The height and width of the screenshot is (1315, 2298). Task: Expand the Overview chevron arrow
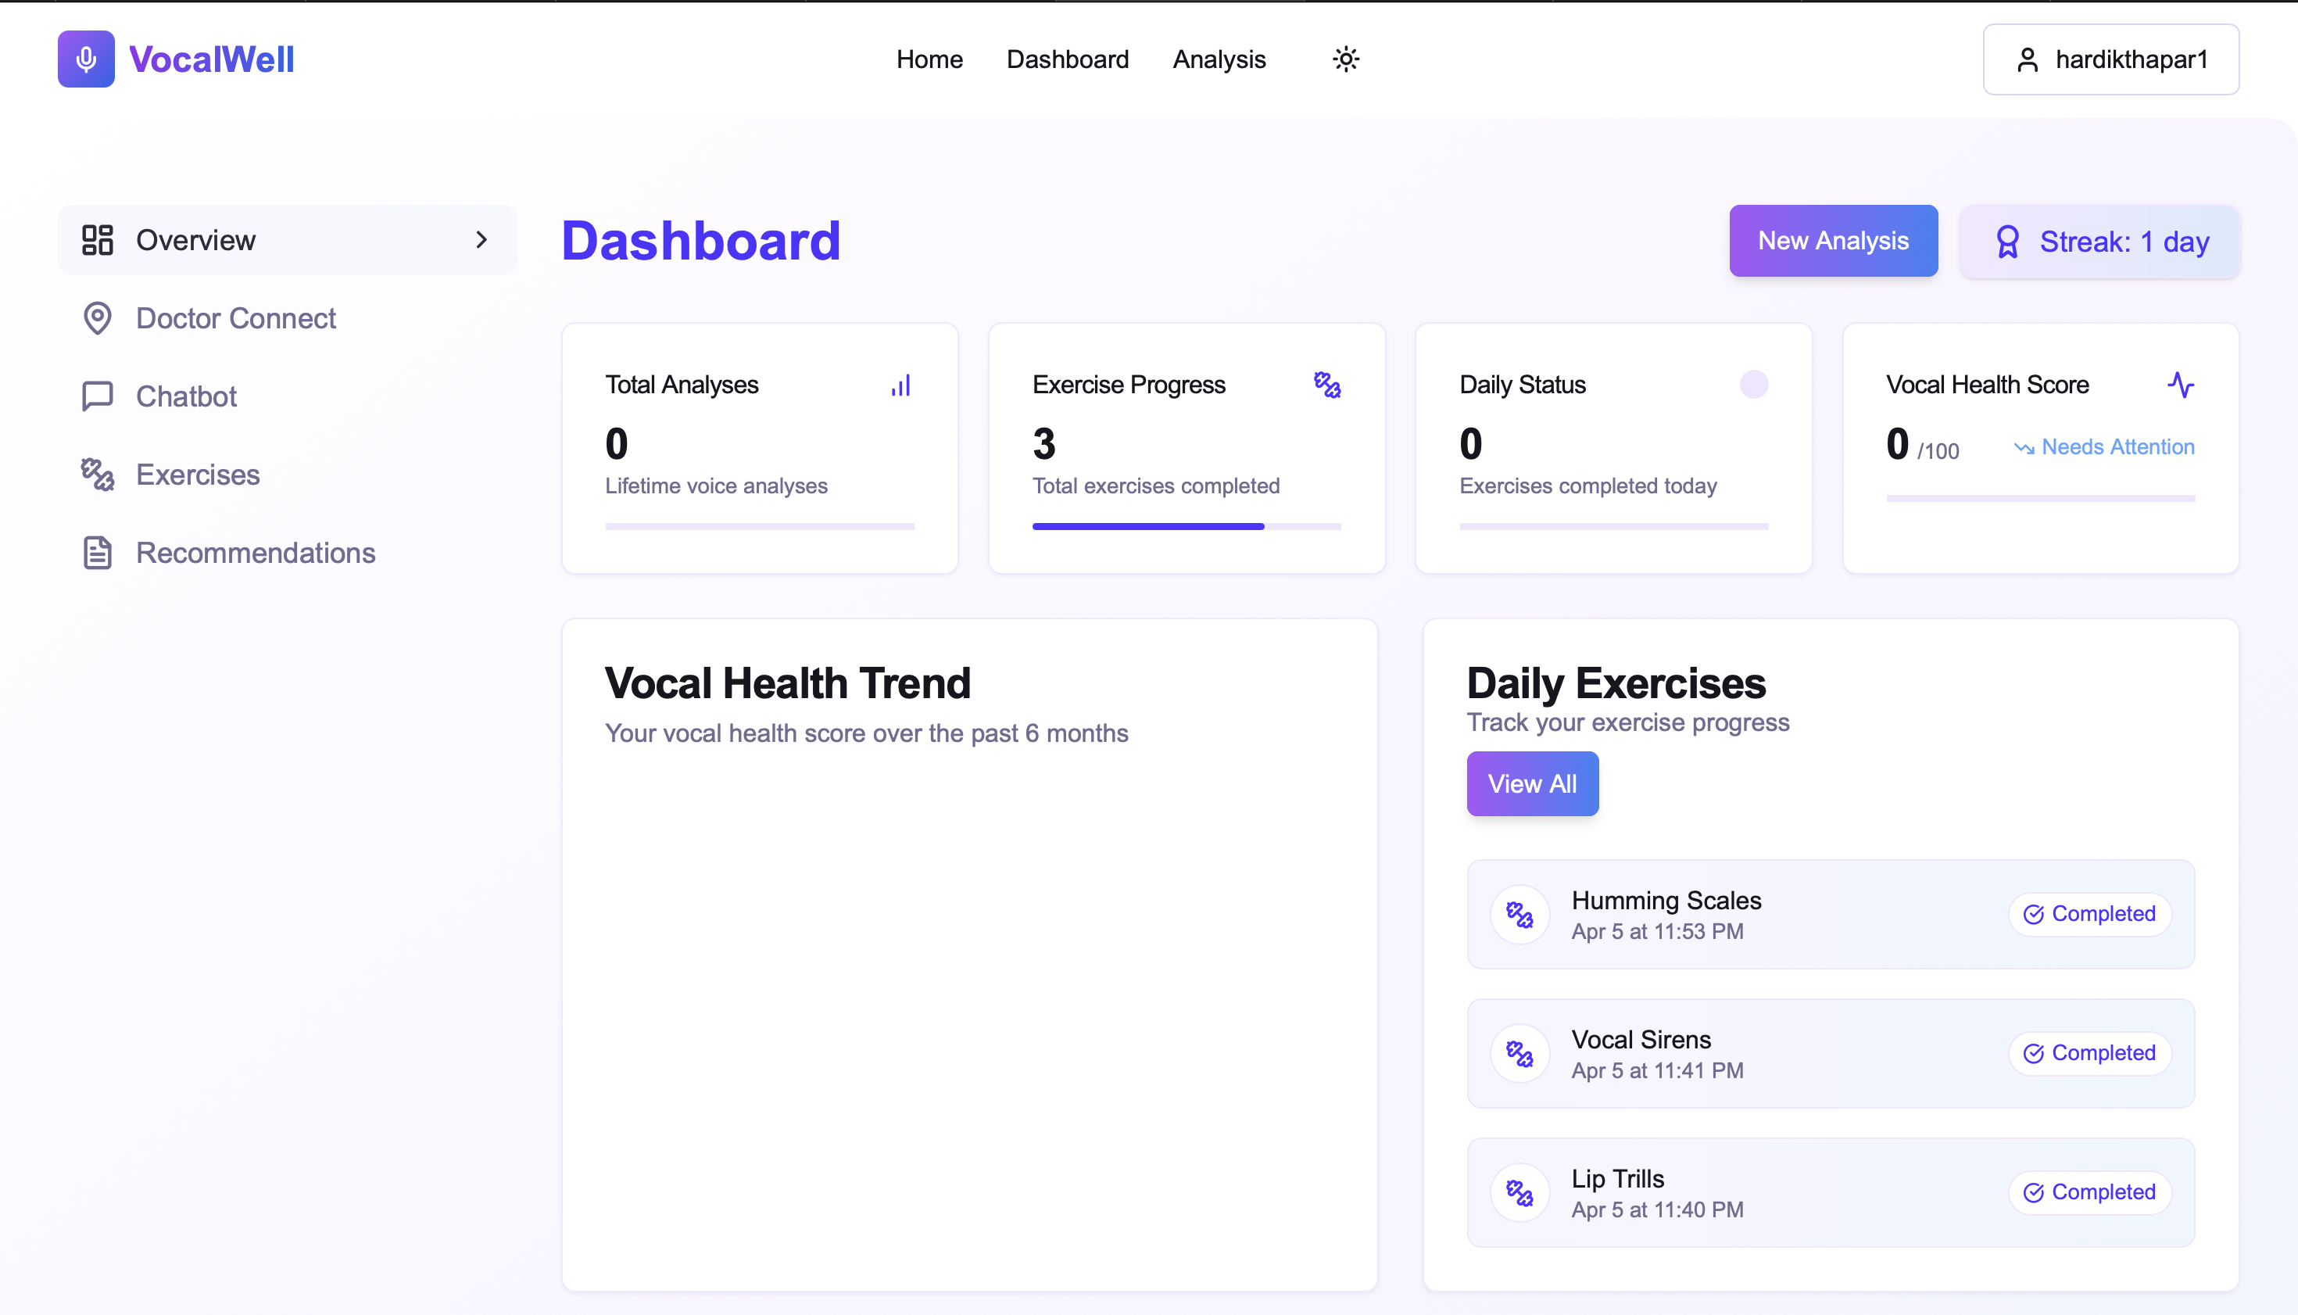481,240
